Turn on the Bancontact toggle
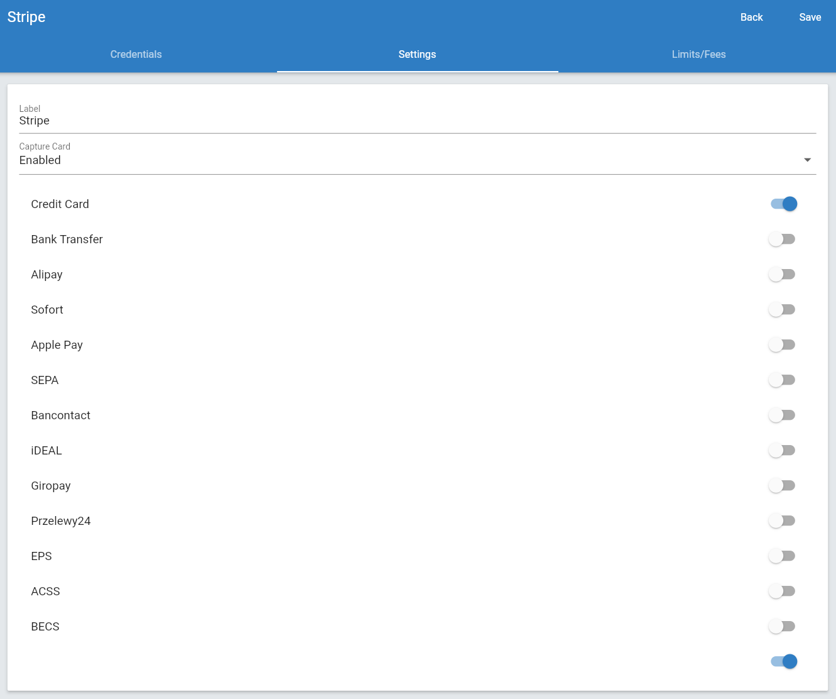Screen dimensions: 836x699 click(782, 415)
